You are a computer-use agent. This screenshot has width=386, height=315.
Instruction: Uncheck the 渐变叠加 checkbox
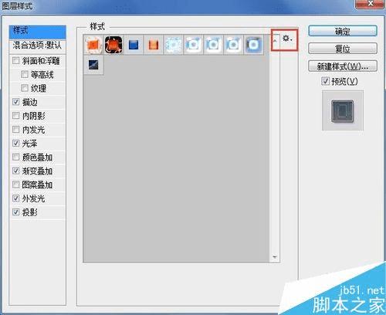coord(15,171)
